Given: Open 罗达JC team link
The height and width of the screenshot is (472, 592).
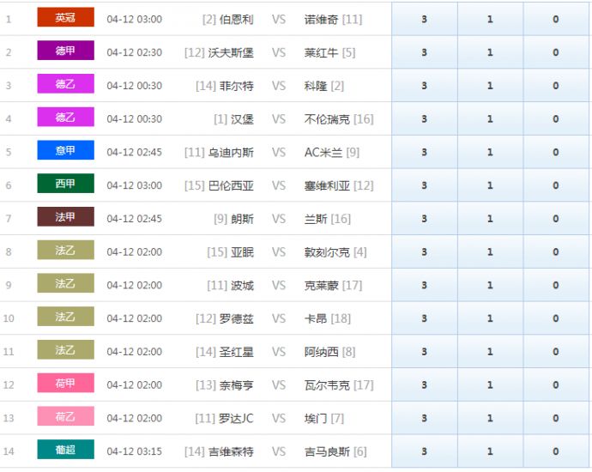Looking at the screenshot, I should 236,418.
